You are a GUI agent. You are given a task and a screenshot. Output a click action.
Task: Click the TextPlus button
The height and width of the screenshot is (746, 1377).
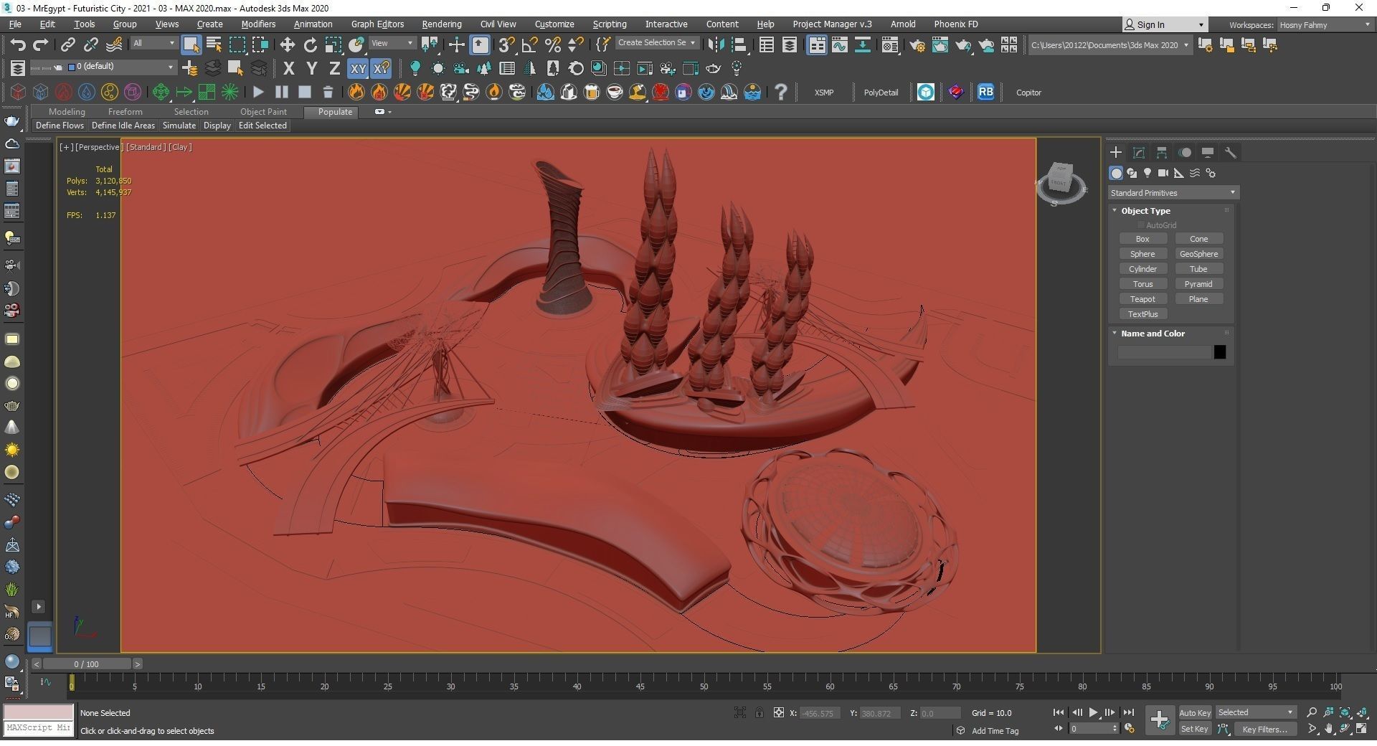(1142, 314)
